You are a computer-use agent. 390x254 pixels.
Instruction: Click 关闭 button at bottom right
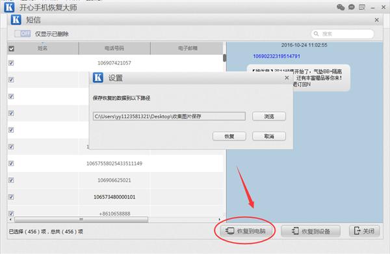[x=365, y=231]
